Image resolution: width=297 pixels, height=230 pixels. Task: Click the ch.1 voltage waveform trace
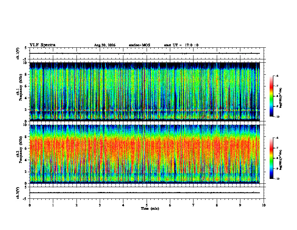pyautogui.click(x=145, y=53)
